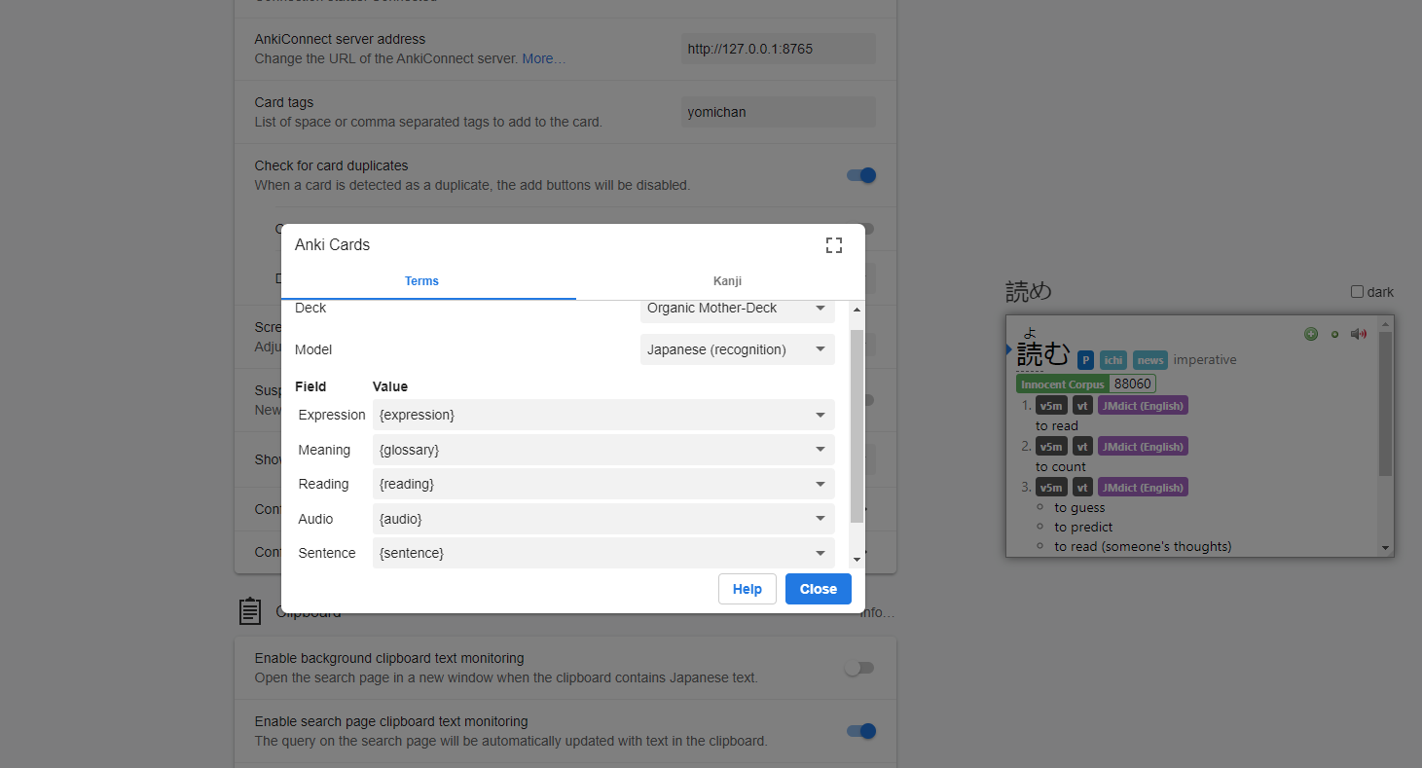Open the Info… link beside Clipboard heading
1422x768 pixels.
(877, 612)
